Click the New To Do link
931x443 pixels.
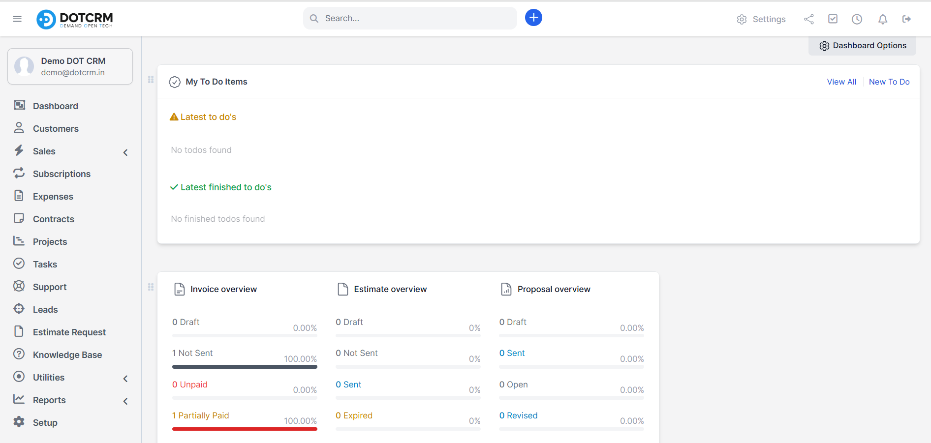[889, 82]
